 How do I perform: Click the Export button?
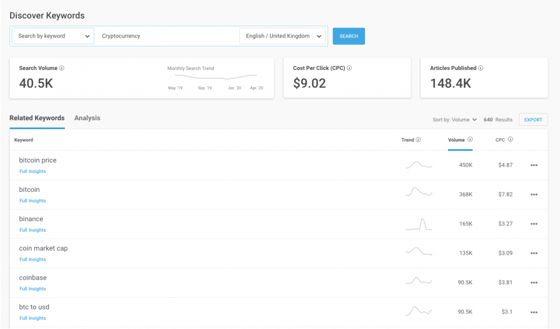click(x=533, y=120)
